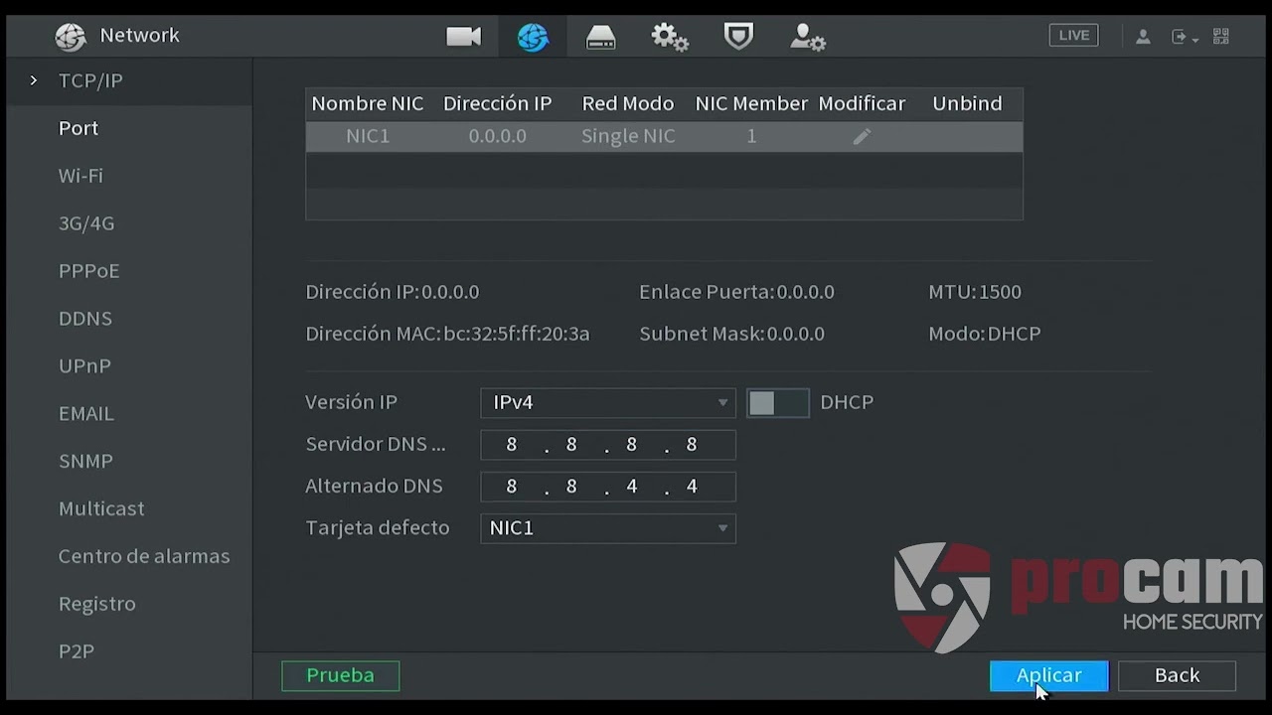Open the Registro menu item

coord(96,604)
